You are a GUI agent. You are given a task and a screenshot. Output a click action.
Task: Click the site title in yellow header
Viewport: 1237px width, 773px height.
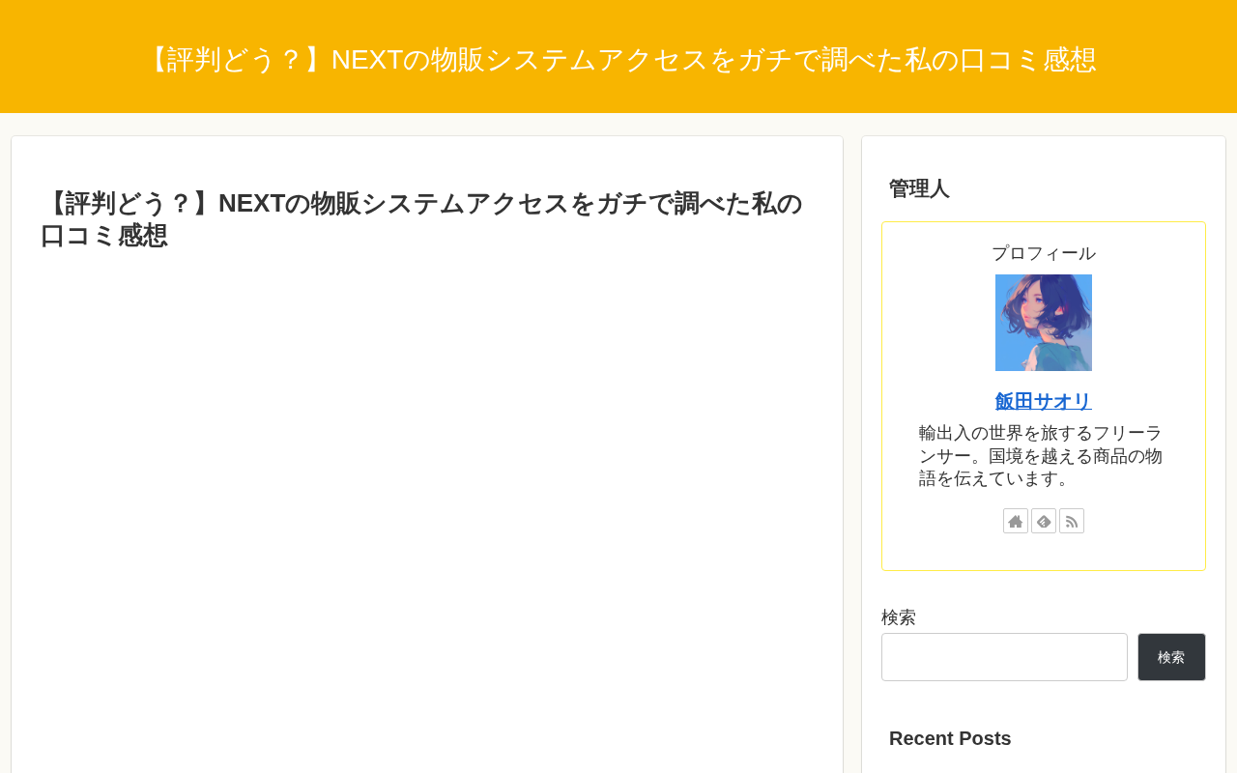(618, 60)
